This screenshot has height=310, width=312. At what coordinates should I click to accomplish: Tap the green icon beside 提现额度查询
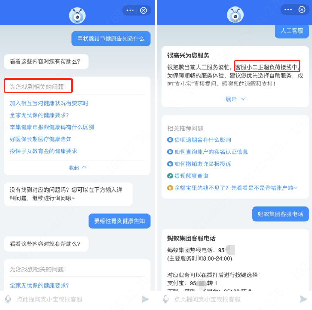point(170,176)
